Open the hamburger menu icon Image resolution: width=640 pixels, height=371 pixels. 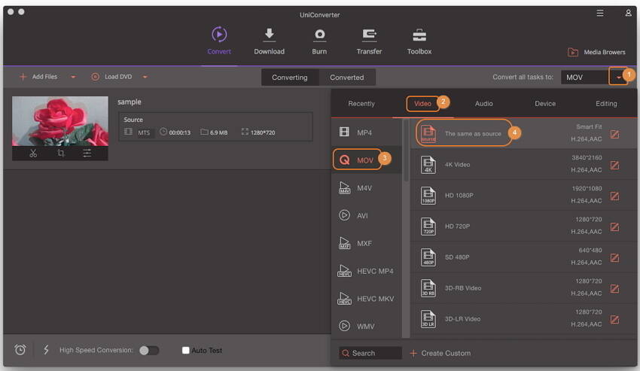pos(600,13)
